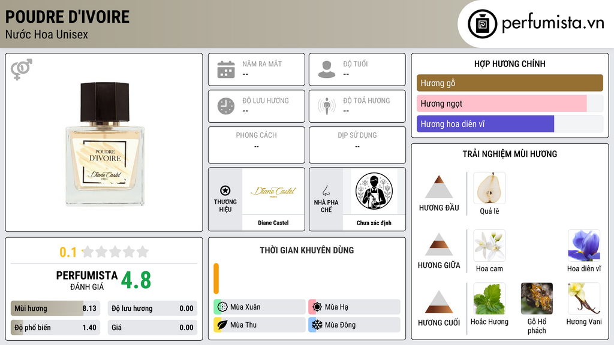
Task: Click the clock icon for Độ lưu hương
Action: point(226,106)
